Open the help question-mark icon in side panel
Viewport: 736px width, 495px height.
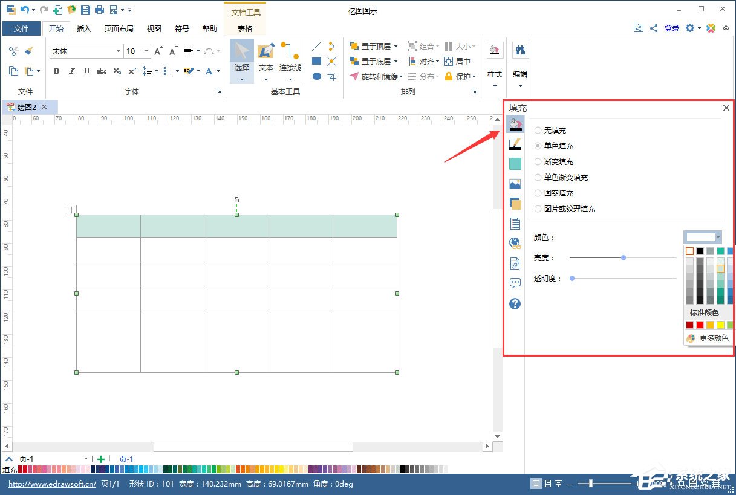pos(515,303)
